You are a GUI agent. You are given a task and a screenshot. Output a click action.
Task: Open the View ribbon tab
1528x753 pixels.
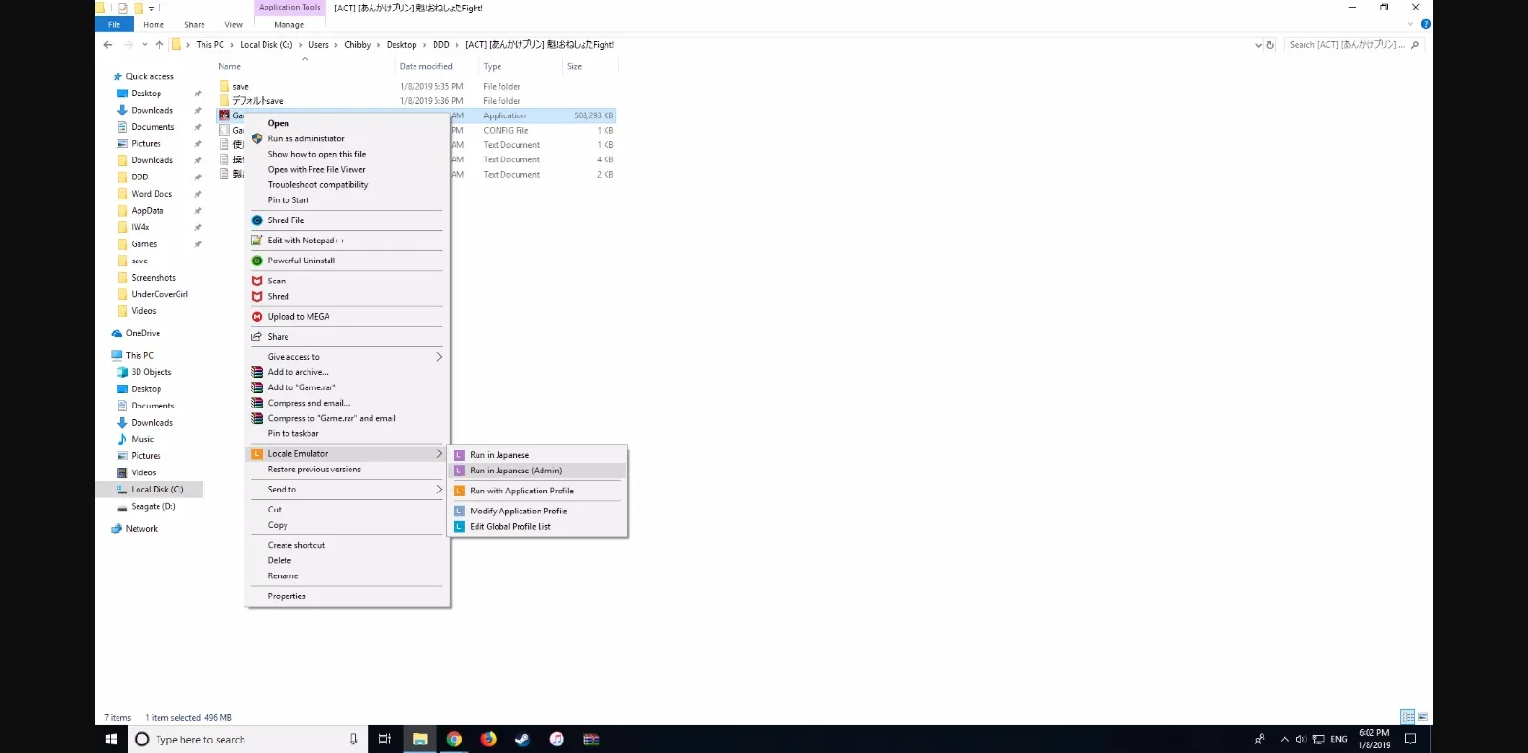point(233,25)
